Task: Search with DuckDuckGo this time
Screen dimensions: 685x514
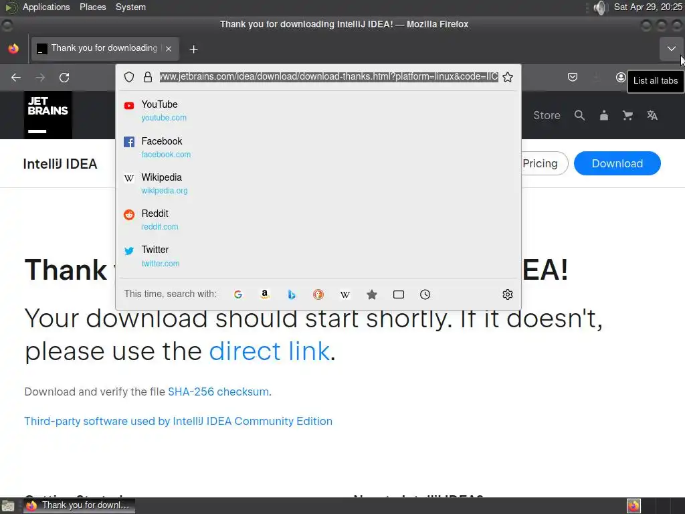Action: pos(318,294)
